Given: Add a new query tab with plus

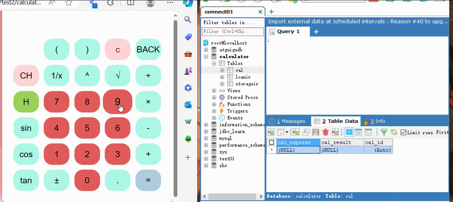Looking at the screenshot, I should point(316,32).
